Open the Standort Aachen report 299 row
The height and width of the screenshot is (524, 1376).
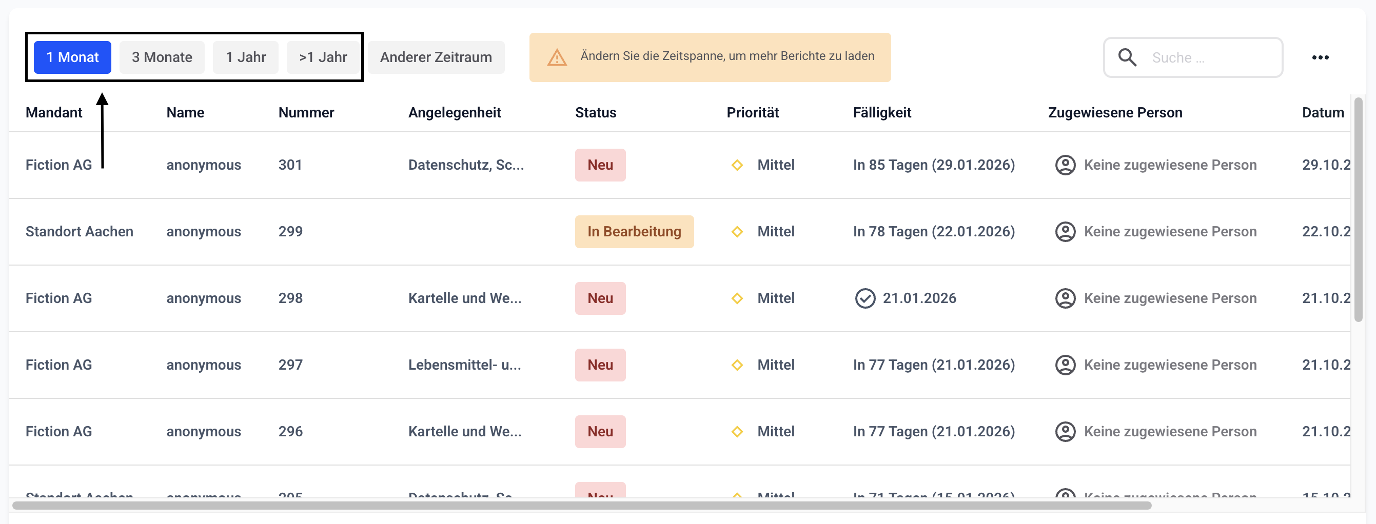[79, 232]
